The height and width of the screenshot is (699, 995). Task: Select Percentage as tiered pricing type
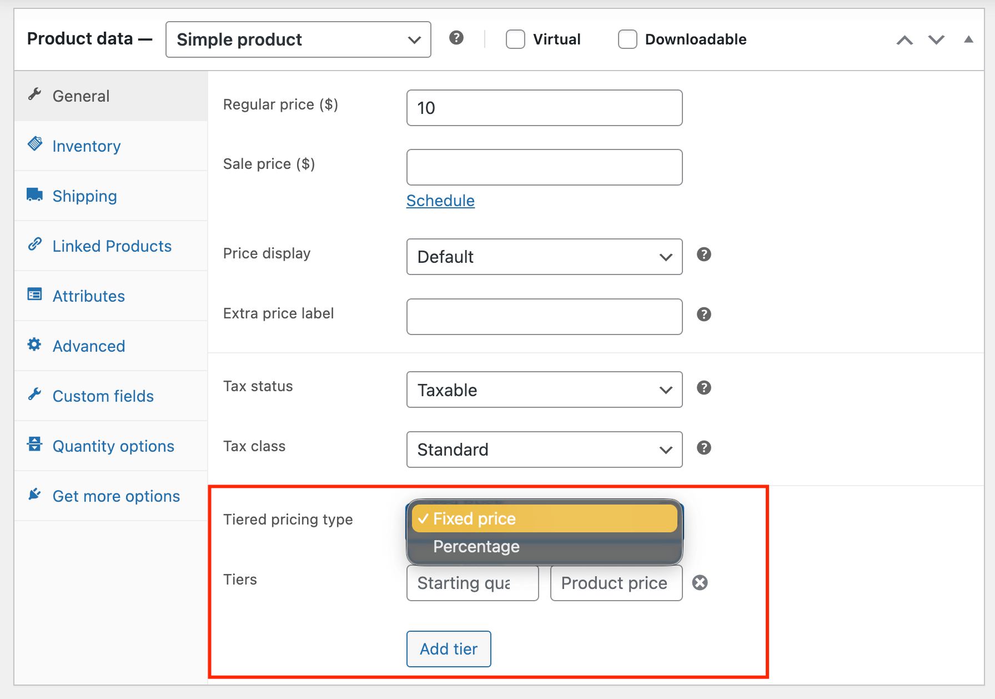[476, 546]
